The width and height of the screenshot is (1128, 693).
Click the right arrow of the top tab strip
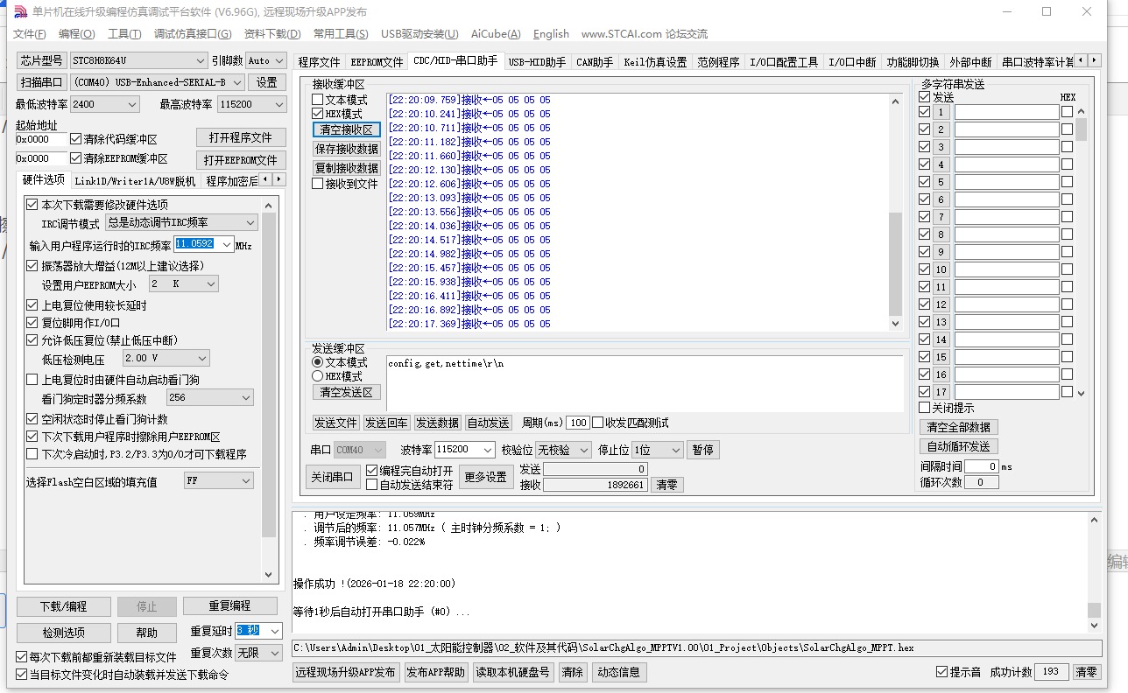point(1095,60)
